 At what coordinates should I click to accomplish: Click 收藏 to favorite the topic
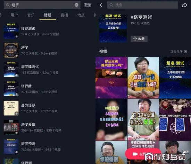tap(139, 39)
